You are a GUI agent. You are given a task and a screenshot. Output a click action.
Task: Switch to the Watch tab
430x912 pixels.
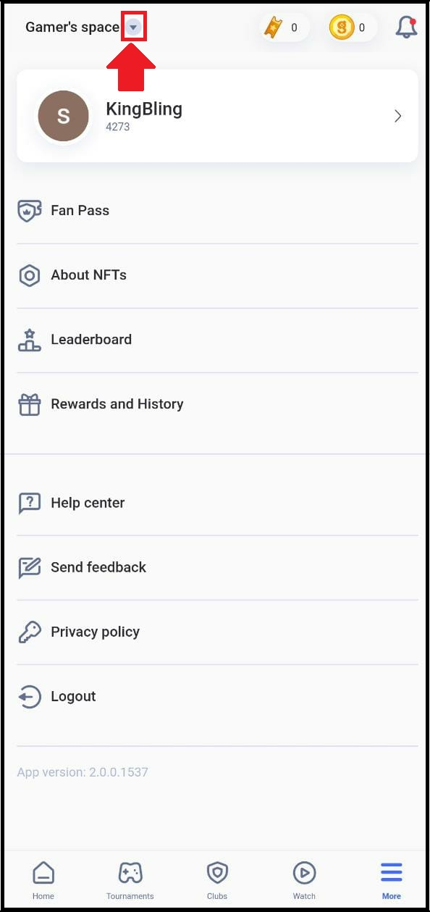304,880
